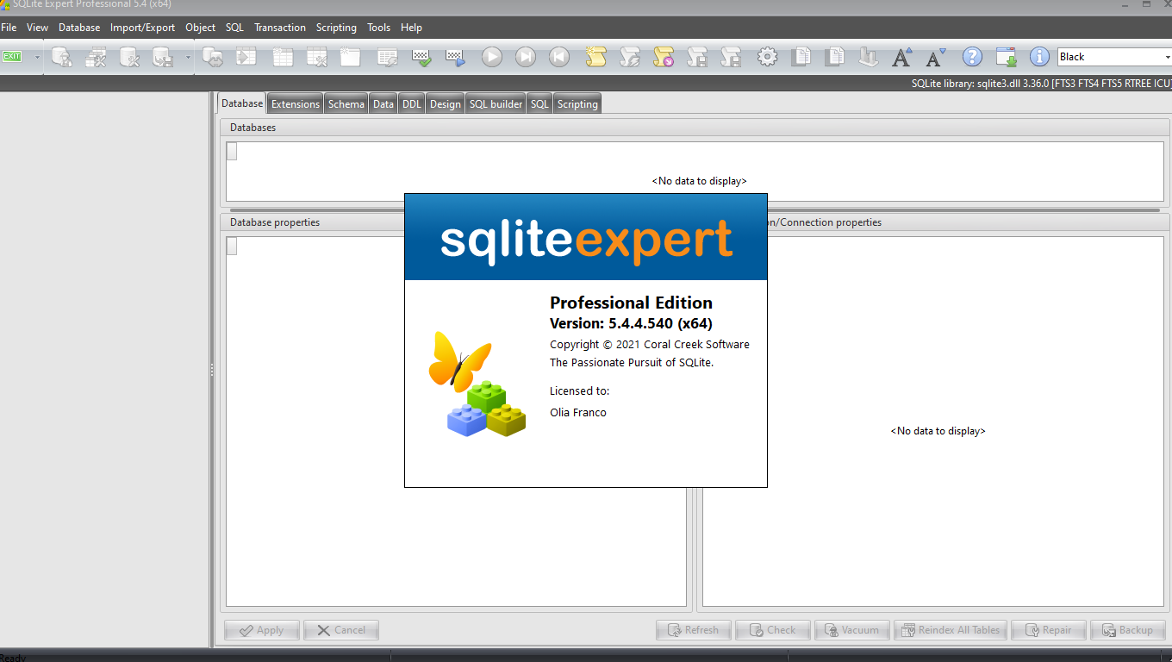
Task: Click the blue info circle icon
Action: coord(1040,57)
